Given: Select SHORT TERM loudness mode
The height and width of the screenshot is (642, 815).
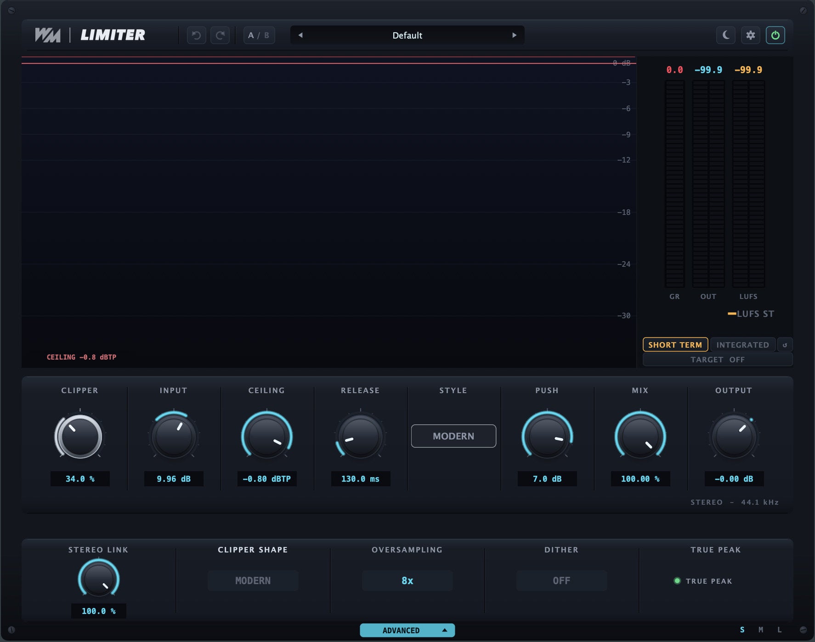Looking at the screenshot, I should (675, 345).
